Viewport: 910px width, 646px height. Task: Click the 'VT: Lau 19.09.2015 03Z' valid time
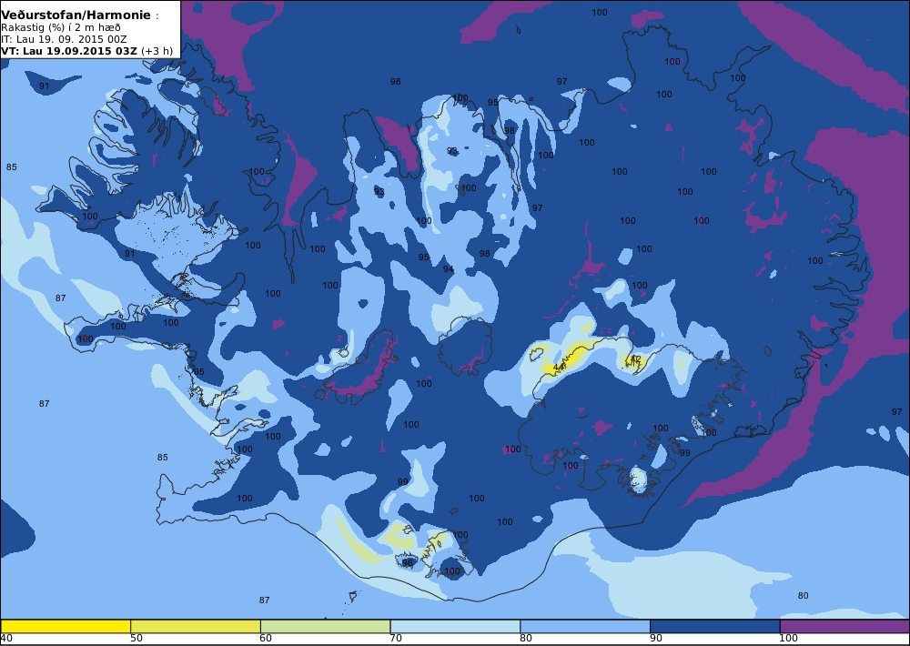(69, 50)
